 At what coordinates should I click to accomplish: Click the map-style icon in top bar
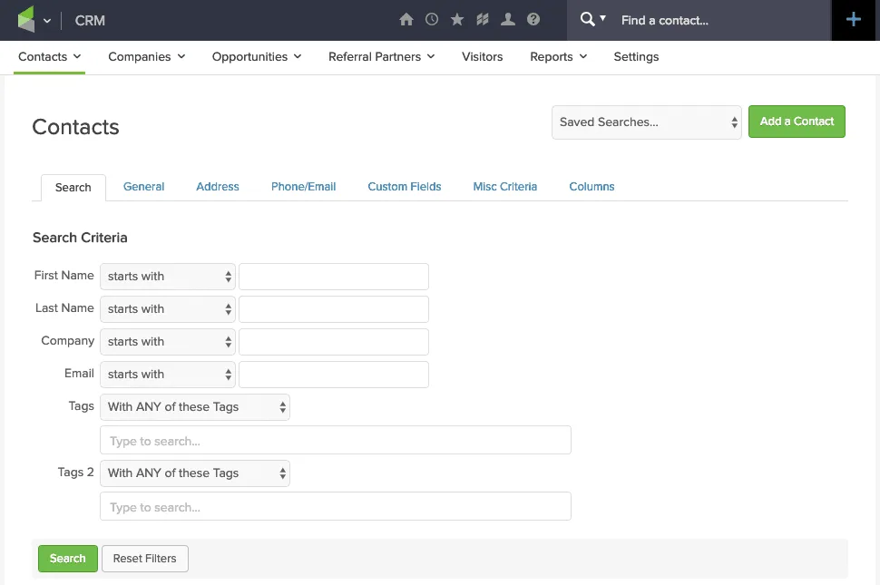pos(483,20)
